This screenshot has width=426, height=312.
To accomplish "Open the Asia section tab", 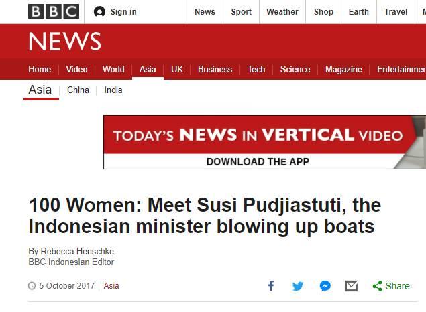I will 148,70.
